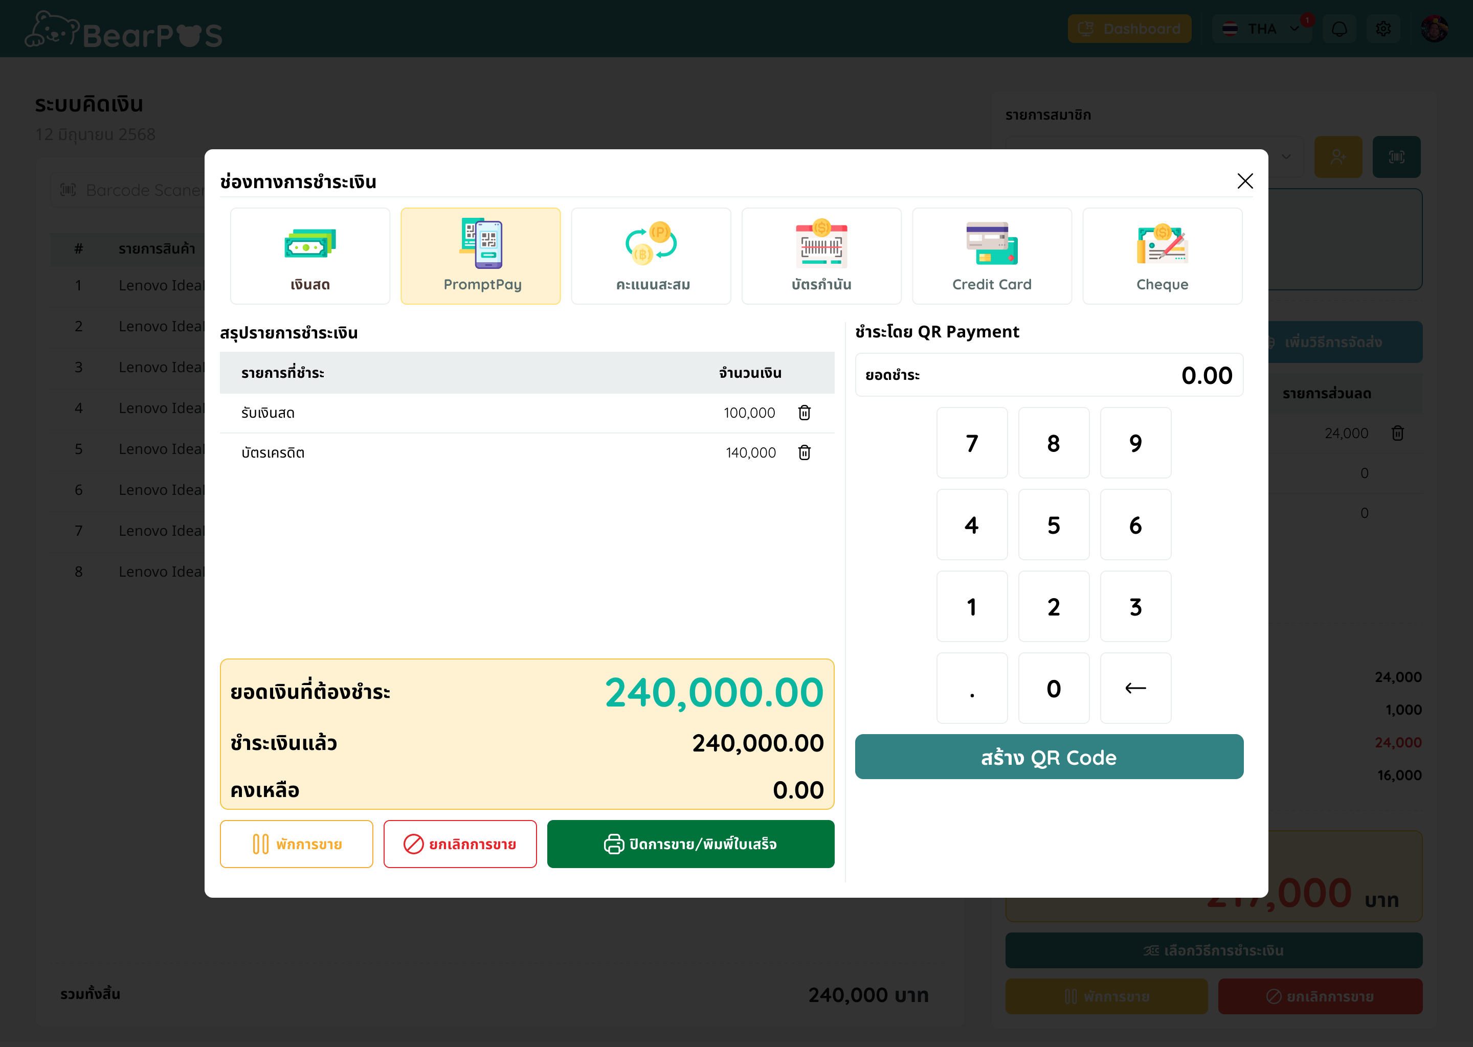Select the บัตรกำนัล voucher payment method
This screenshot has width=1473, height=1047.
pos(821,256)
